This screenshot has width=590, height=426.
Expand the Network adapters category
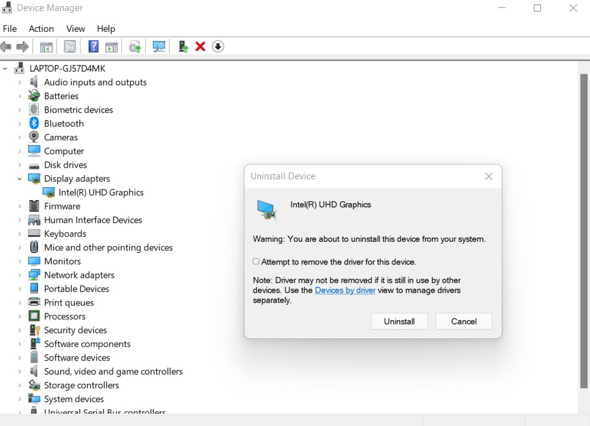(x=20, y=275)
